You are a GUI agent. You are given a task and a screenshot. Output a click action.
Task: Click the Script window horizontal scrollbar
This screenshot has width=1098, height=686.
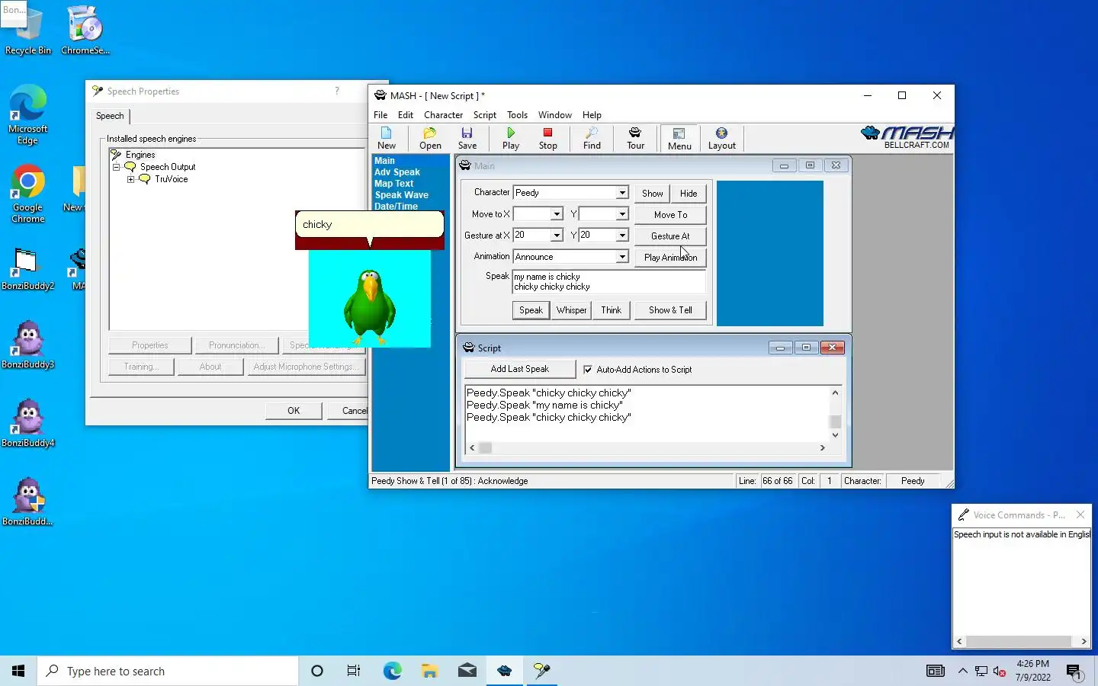647,448
